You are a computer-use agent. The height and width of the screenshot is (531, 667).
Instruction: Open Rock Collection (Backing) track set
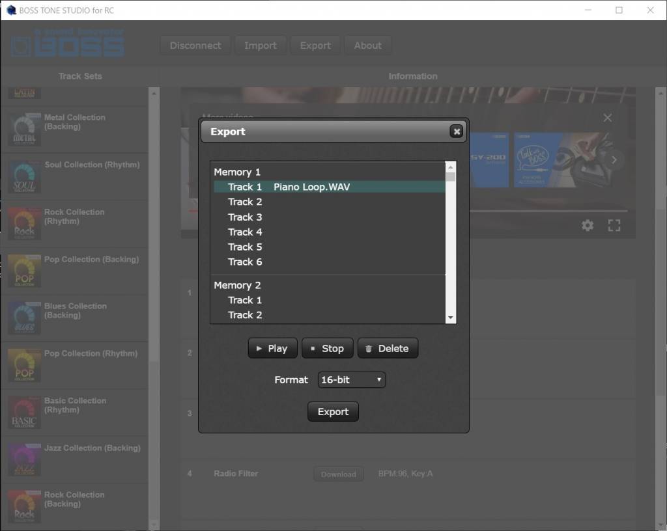[x=74, y=507]
